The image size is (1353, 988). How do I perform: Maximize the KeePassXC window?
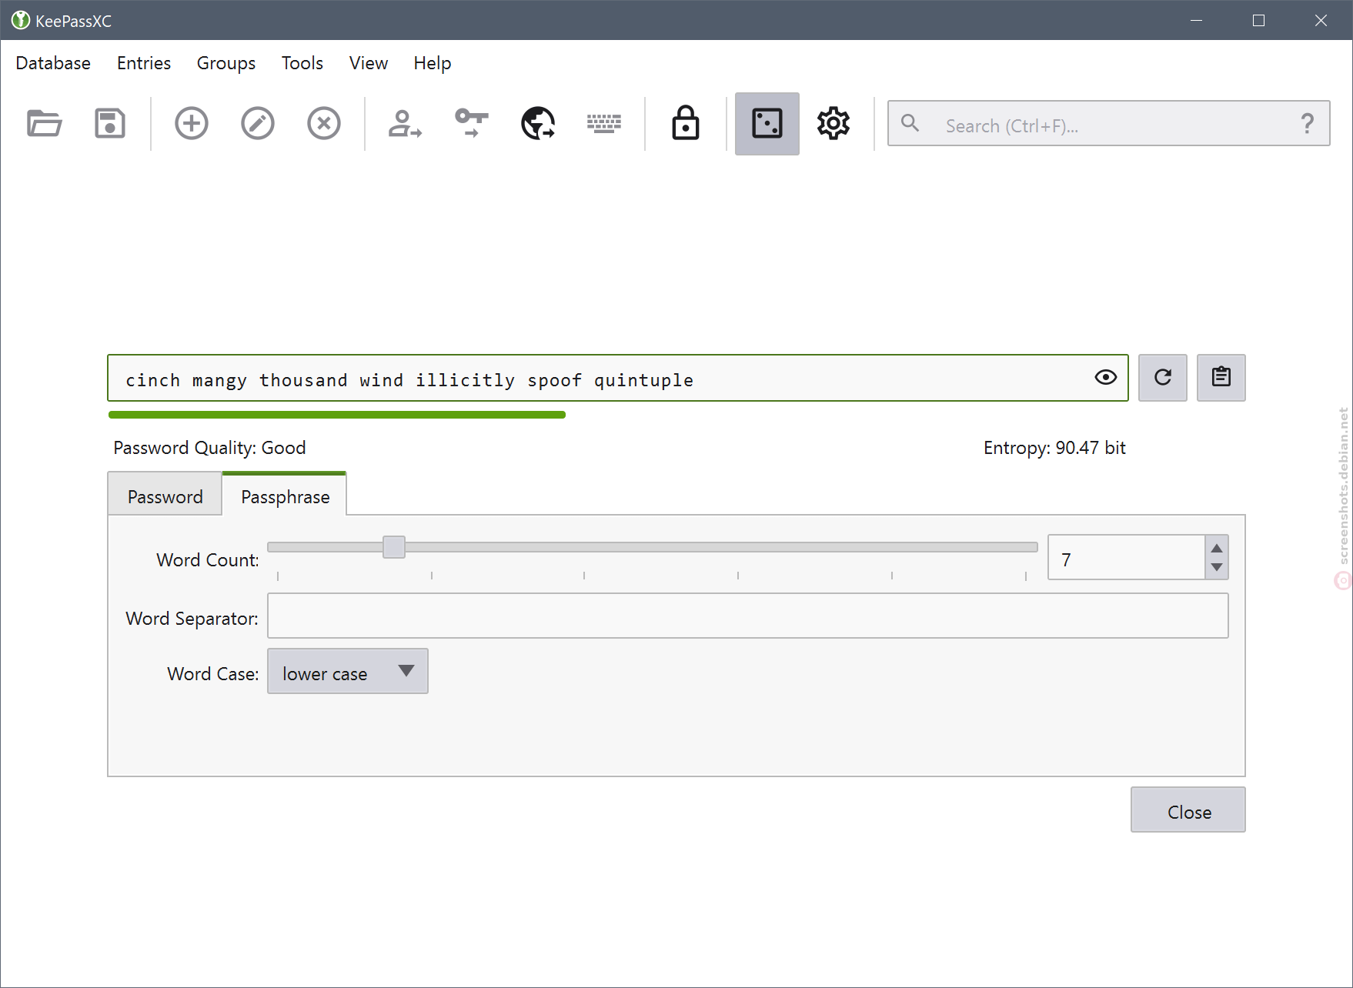point(1258,21)
